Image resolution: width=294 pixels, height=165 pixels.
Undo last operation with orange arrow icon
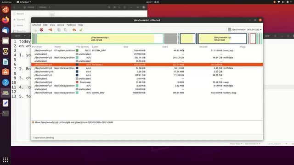tap(74, 30)
